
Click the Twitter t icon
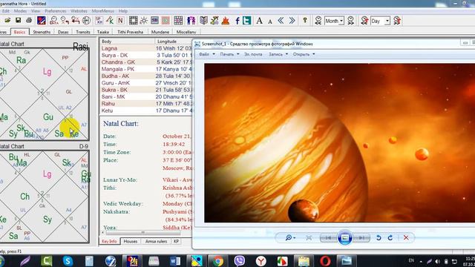(247, 21)
